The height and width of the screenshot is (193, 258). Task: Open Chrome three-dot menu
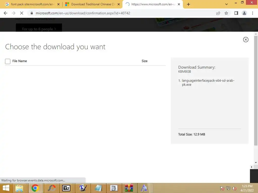[252, 13]
